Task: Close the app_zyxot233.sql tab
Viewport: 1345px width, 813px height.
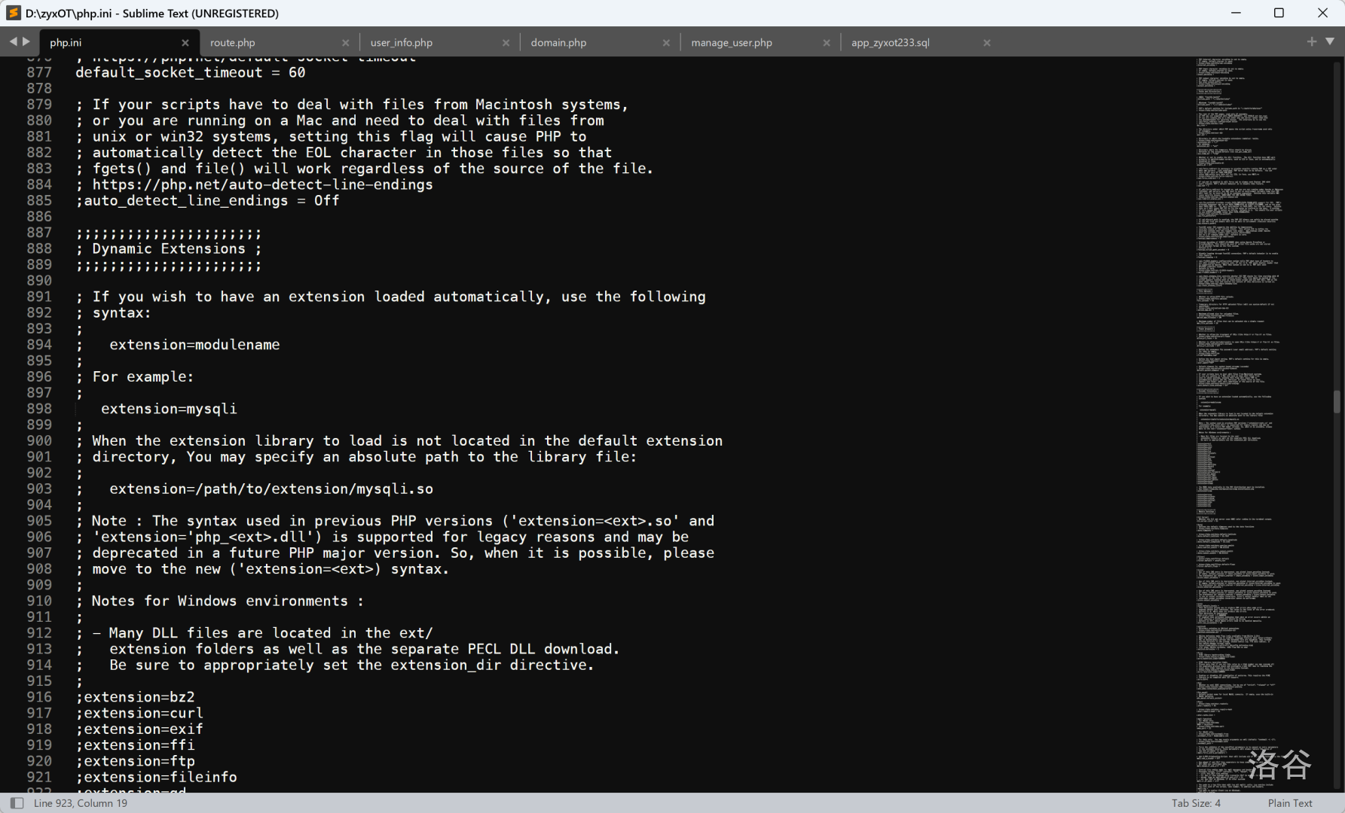Action: (987, 43)
